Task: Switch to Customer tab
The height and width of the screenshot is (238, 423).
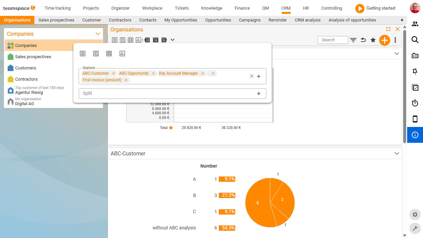Action: (x=92, y=20)
